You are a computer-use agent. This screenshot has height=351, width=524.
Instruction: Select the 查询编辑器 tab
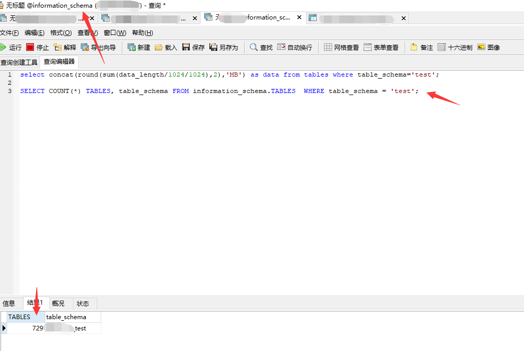click(59, 62)
